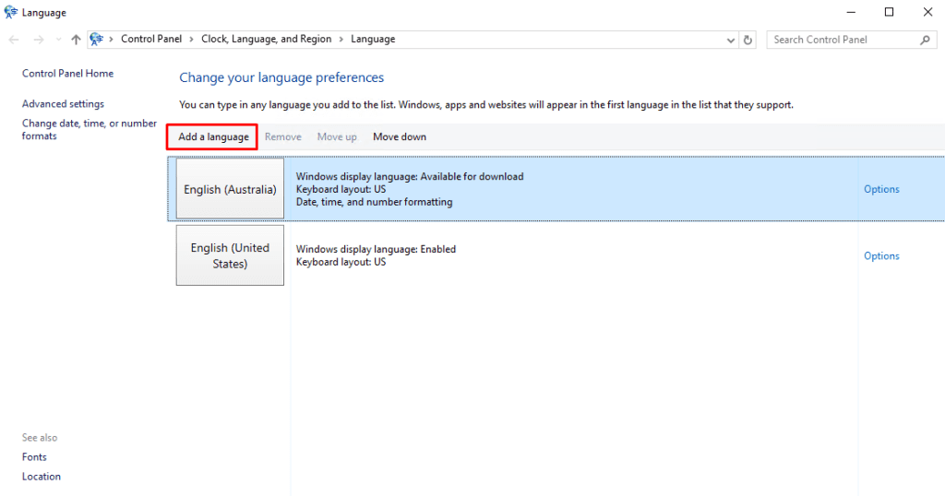Open Options for English (United States)
Screen dimensions: 945x496
click(x=881, y=255)
